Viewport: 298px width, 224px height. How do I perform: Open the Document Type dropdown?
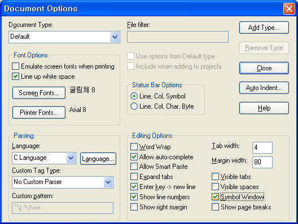point(115,37)
